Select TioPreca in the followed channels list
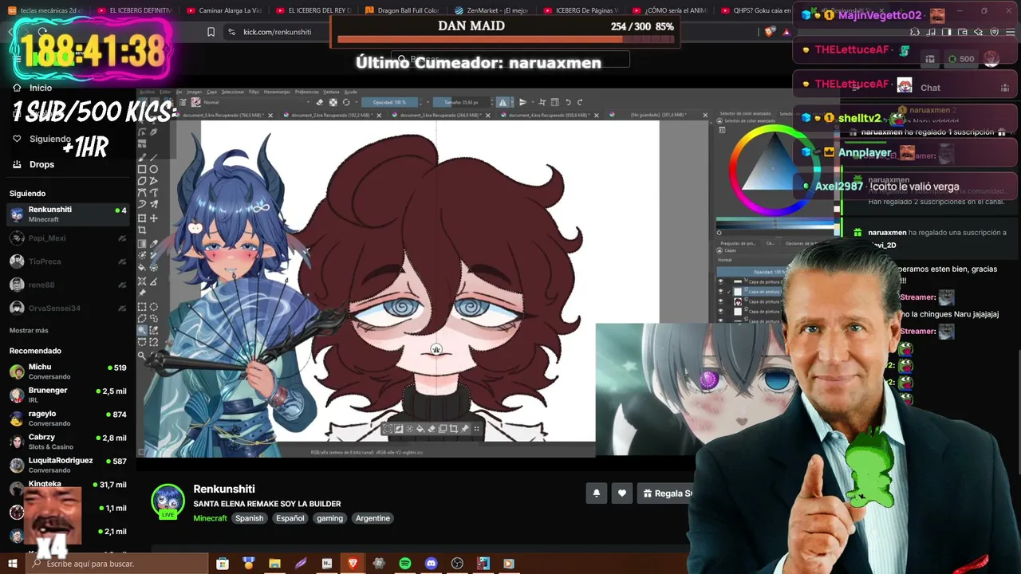The width and height of the screenshot is (1021, 574). tap(68, 261)
